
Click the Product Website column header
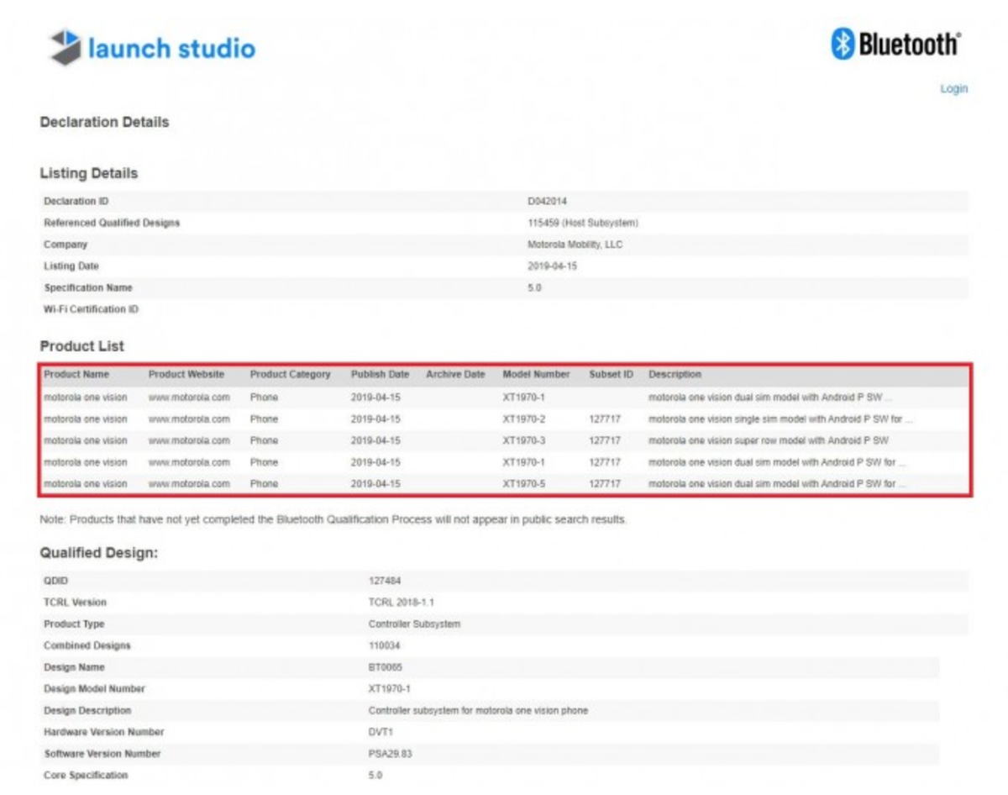(x=186, y=375)
